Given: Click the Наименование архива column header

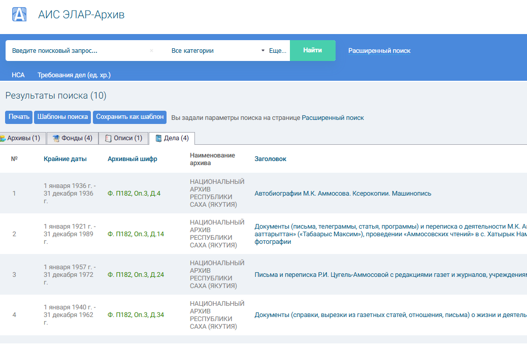Looking at the screenshot, I should click(212, 159).
